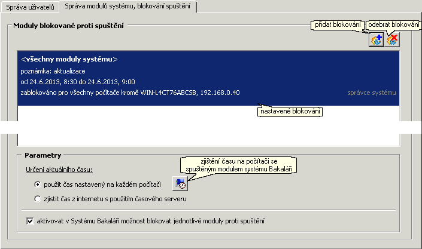Toggle 'aktivovat v Systému Bakaláři' checkbox
The width and height of the screenshot is (422, 249).
pyautogui.click(x=30, y=221)
